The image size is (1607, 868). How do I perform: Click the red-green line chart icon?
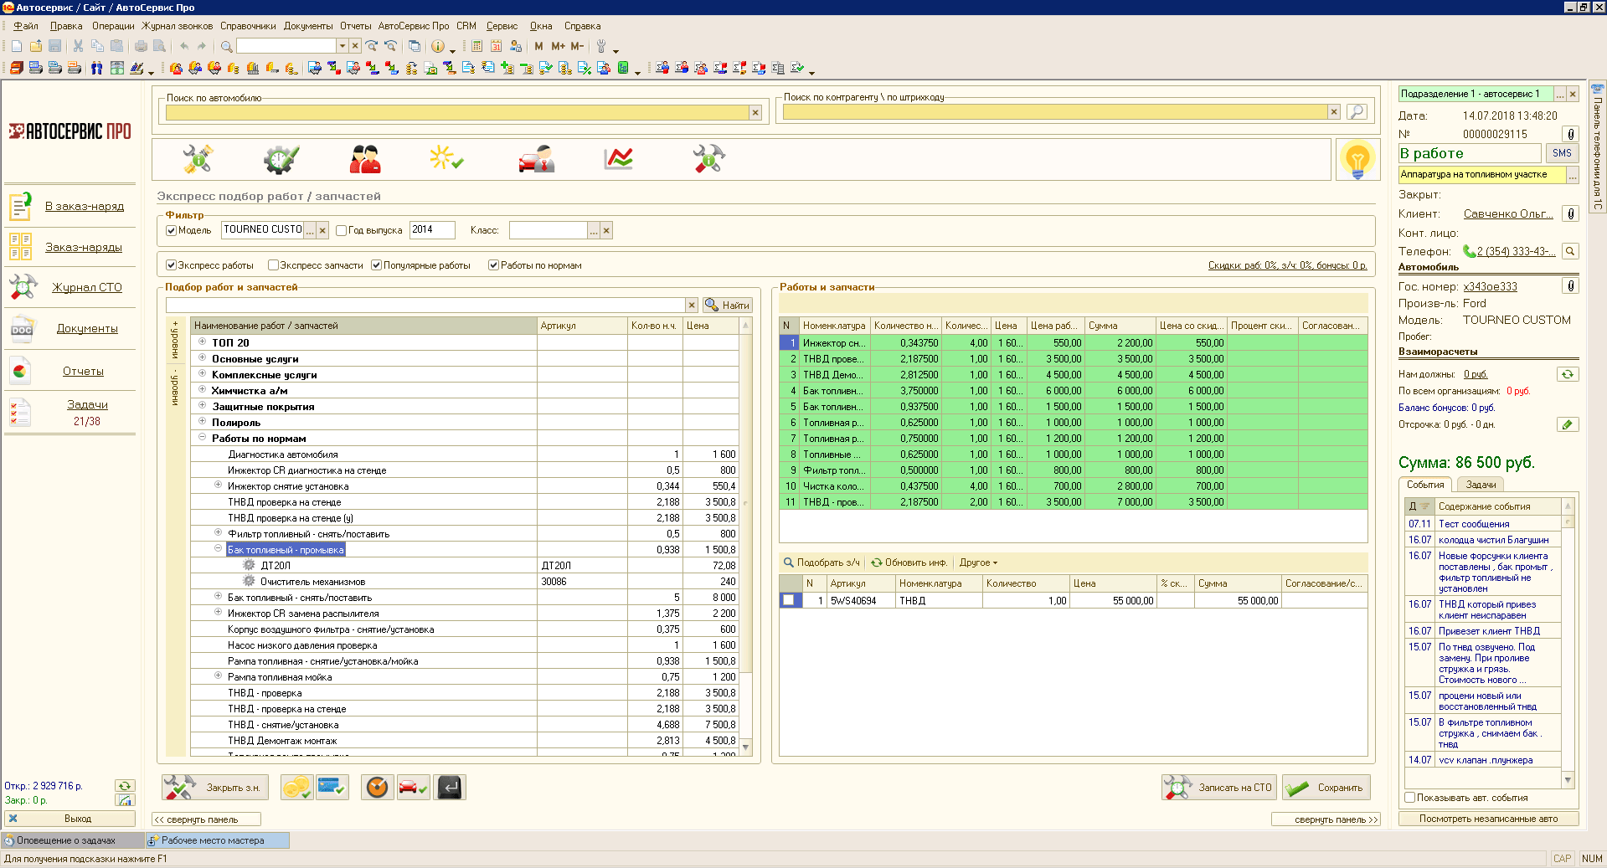tap(618, 158)
